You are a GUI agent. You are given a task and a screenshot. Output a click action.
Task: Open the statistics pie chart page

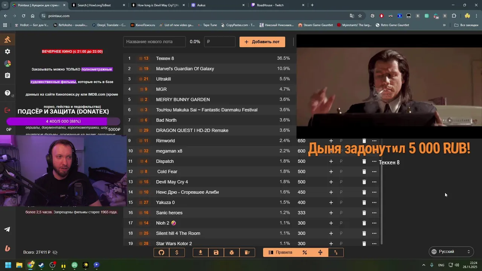[x=8, y=64]
